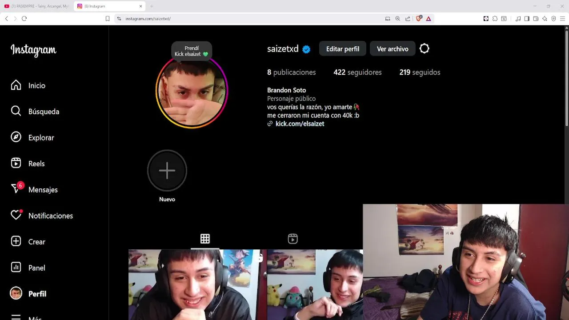The width and height of the screenshot is (569, 320).
Task: Open a new browser tab
Action: tap(152, 6)
